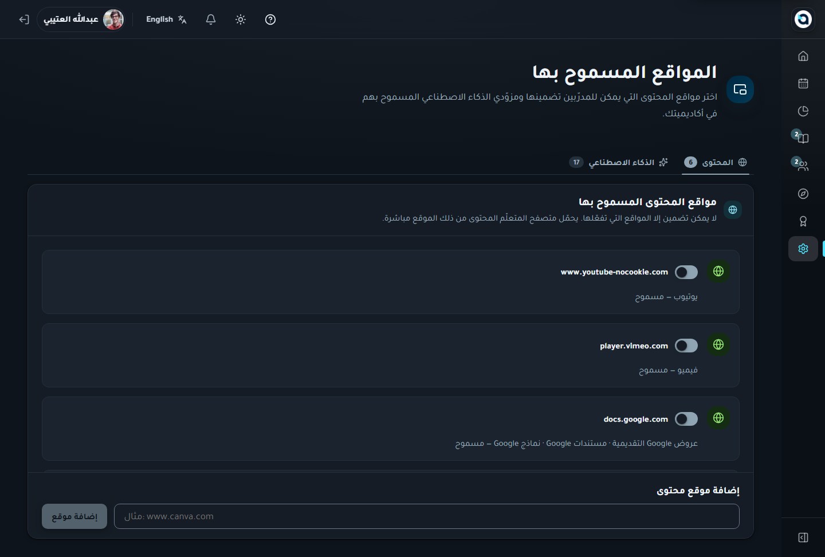The width and height of the screenshot is (825, 557).
Task: Open the users icon with badge
Action: pos(803,166)
